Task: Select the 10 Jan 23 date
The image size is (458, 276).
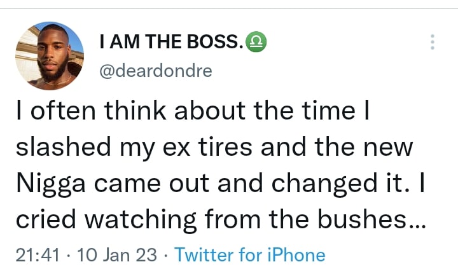Action: point(114,255)
